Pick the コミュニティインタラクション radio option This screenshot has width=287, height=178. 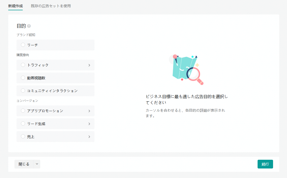click(x=23, y=91)
